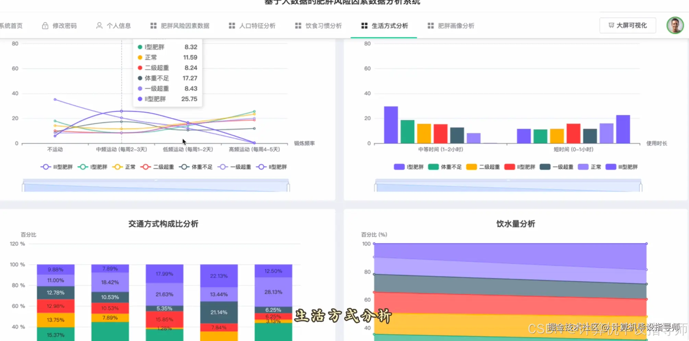Click the "15.37%" green bar segment

click(x=56, y=334)
